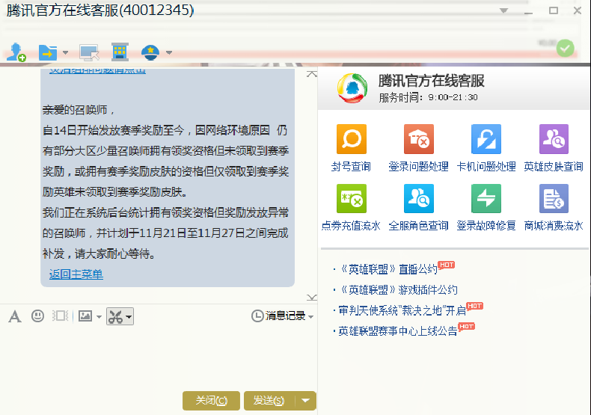Expand the send file dropdown arrow
Image resolution: width=591 pixels, height=415 pixels.
(x=66, y=52)
